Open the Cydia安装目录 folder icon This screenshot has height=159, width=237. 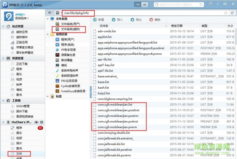[57, 86]
